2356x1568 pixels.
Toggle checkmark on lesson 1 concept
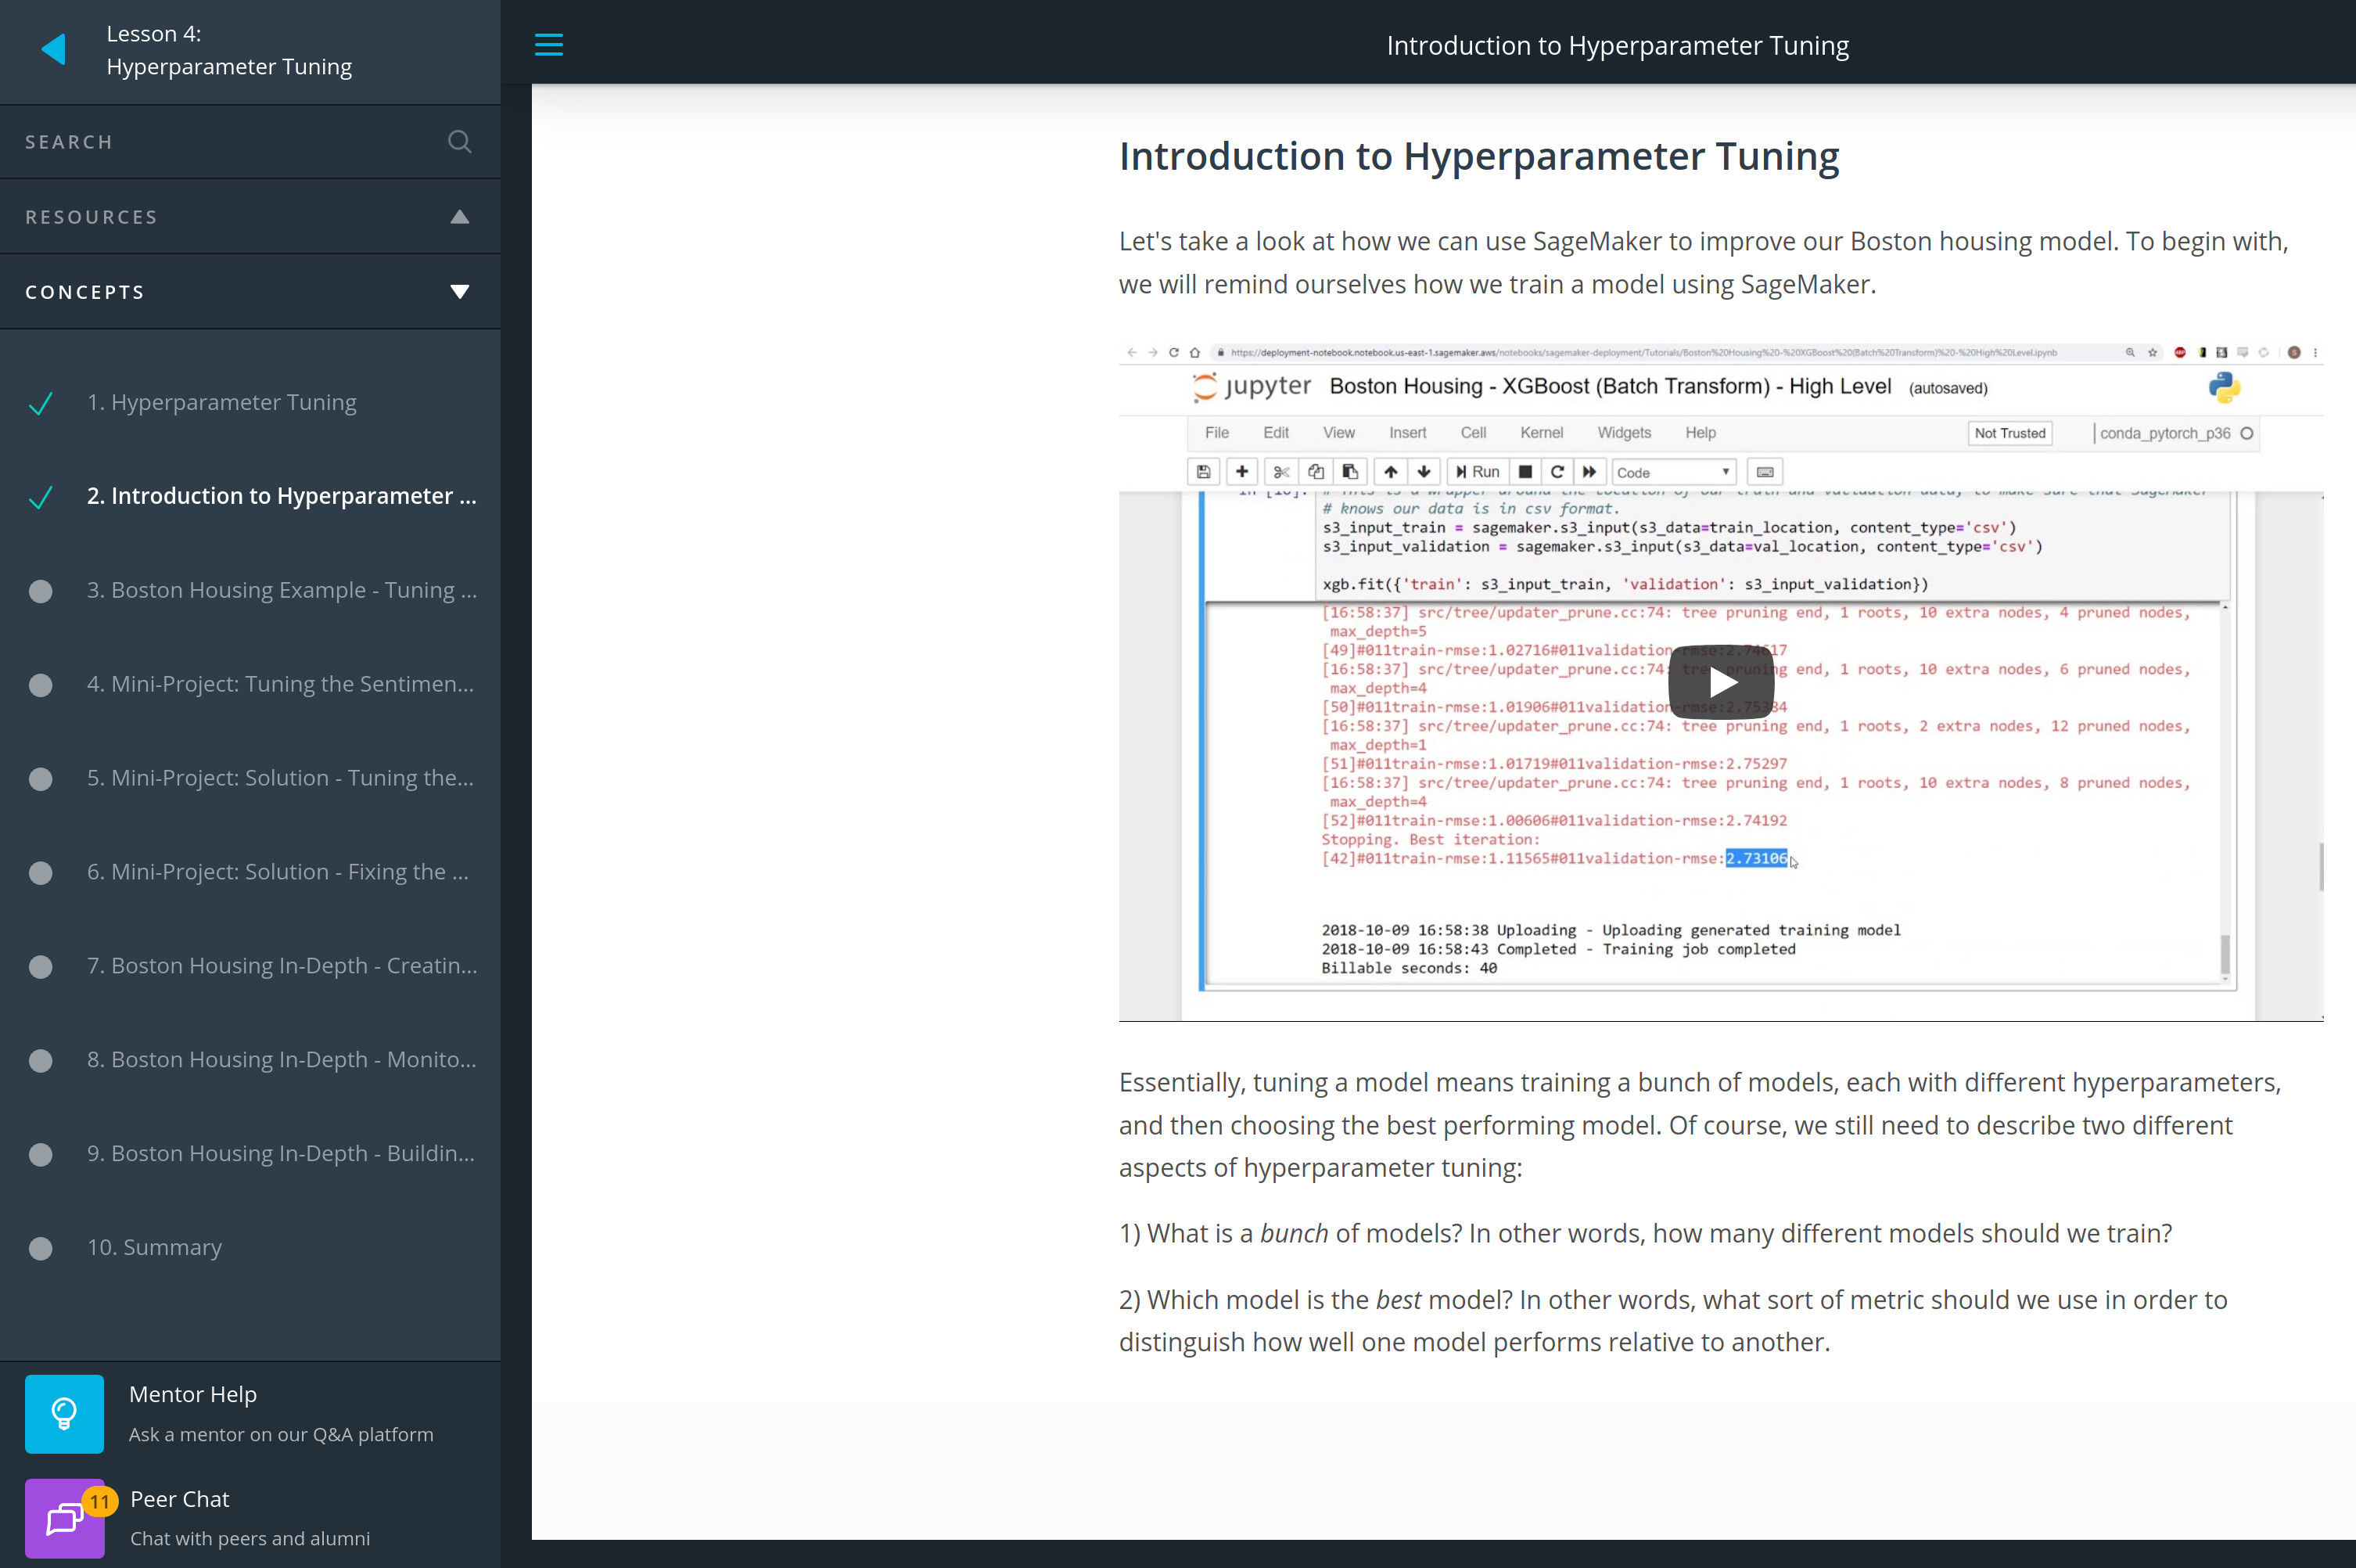coord(40,401)
